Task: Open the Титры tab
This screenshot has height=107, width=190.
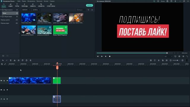Action: (x=17, y=5)
